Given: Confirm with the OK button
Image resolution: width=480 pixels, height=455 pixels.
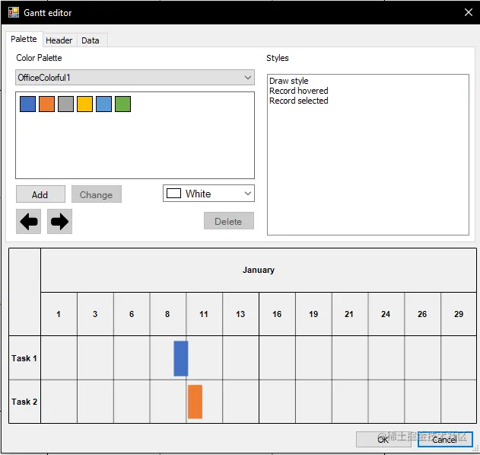Looking at the screenshot, I should click(383, 439).
